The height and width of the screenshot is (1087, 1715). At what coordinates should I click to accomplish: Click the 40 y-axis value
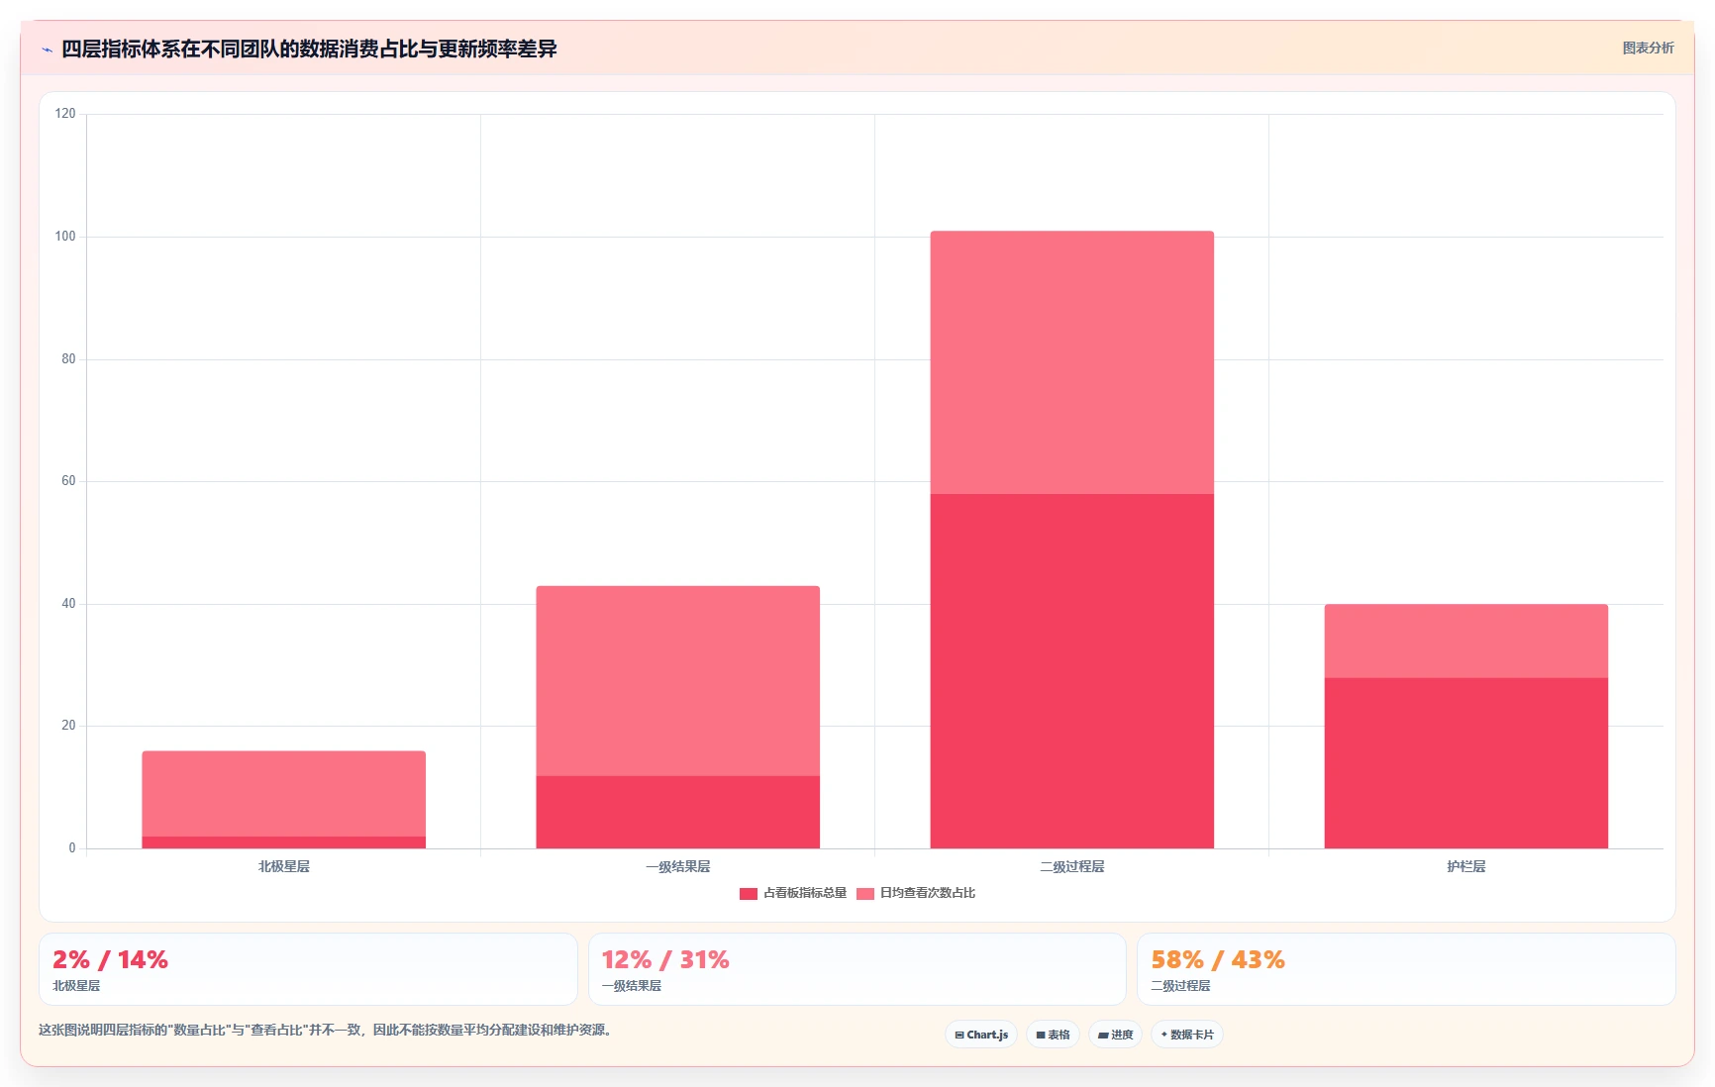68,604
